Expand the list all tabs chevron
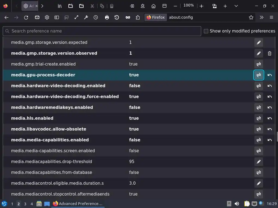278x208 pixels. (236, 6)
